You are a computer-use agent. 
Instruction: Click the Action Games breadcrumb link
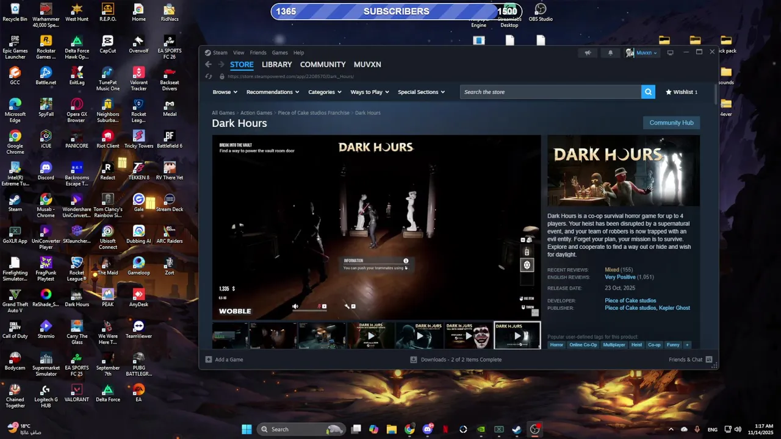[256, 113]
